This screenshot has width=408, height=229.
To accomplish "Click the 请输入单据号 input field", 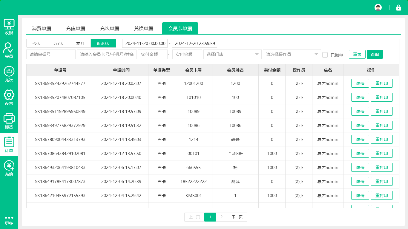I will pyautogui.click(x=51, y=54).
